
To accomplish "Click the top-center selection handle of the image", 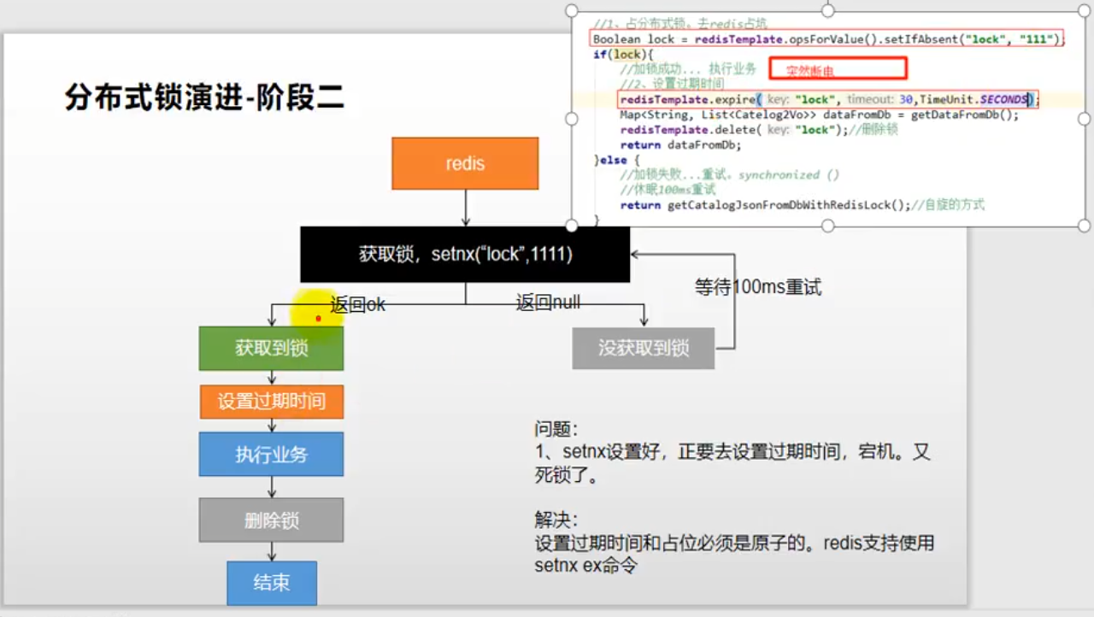I will [x=826, y=10].
